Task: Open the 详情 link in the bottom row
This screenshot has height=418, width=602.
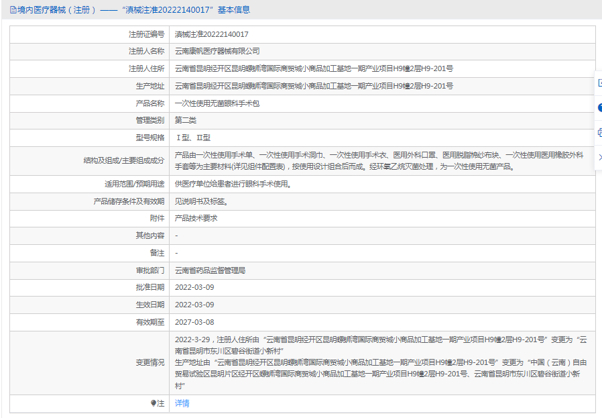Action: coord(182,403)
